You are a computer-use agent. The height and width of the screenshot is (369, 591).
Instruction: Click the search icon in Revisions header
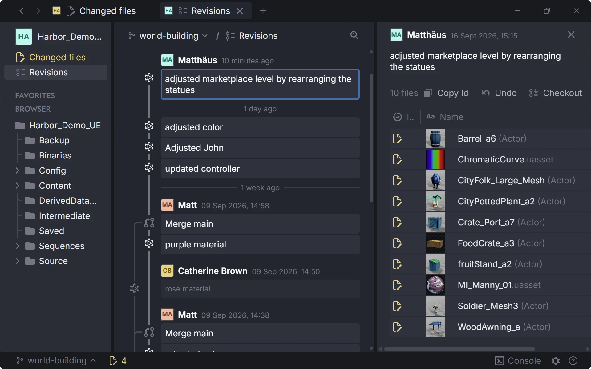(x=354, y=35)
